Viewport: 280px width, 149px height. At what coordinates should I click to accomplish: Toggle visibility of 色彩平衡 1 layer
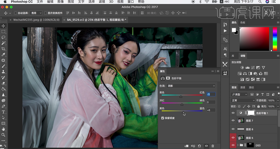[233, 113]
